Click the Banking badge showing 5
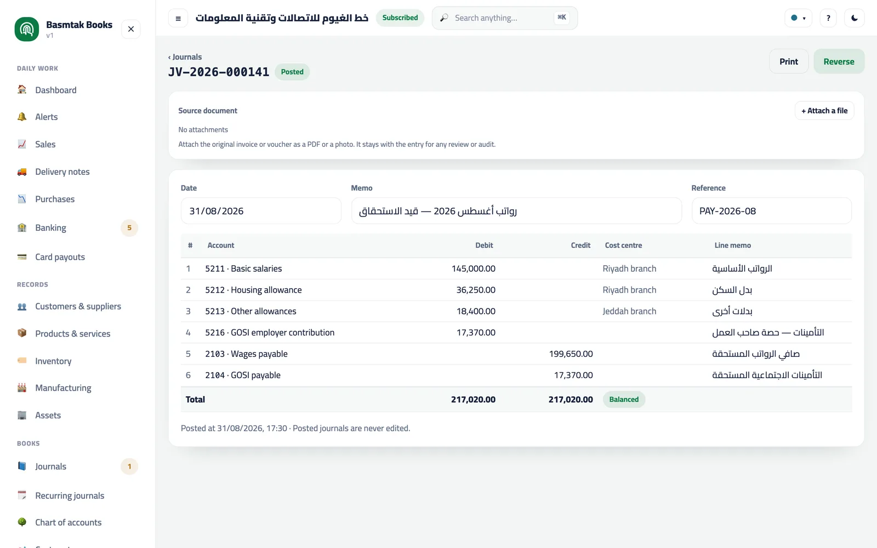The height and width of the screenshot is (548, 877). coord(129,227)
